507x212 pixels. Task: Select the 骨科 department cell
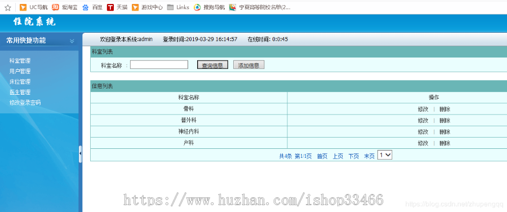point(189,109)
